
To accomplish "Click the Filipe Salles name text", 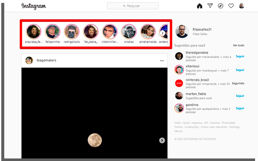I will pos(200,34).
